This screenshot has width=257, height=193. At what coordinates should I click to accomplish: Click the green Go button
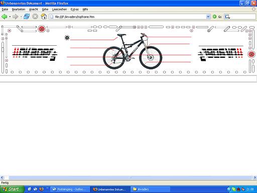tap(217, 17)
